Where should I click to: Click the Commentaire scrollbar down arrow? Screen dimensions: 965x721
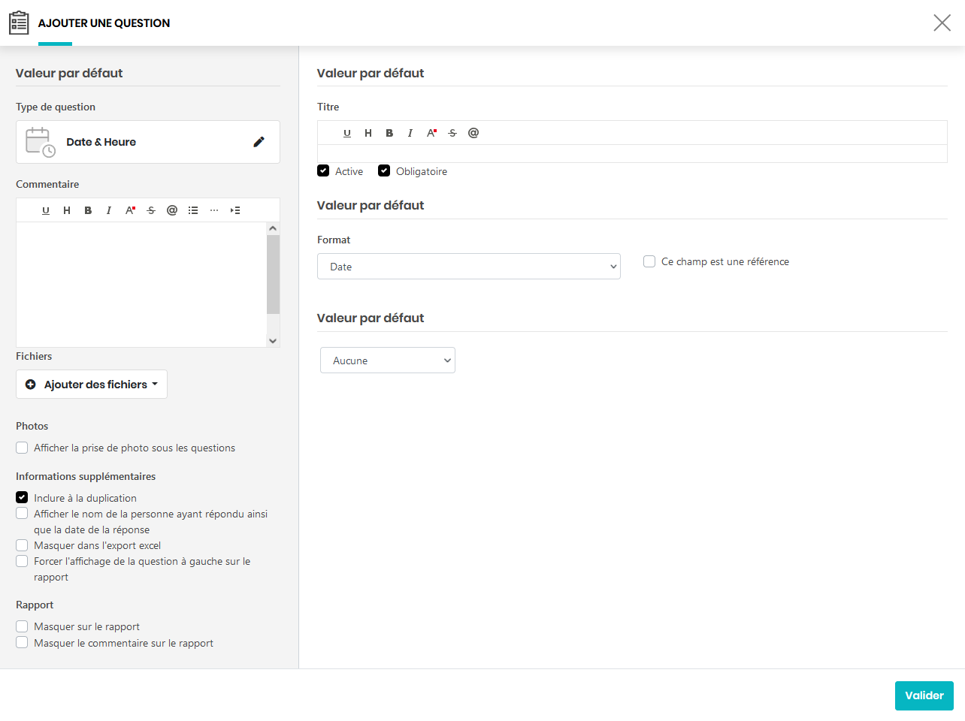[273, 340]
